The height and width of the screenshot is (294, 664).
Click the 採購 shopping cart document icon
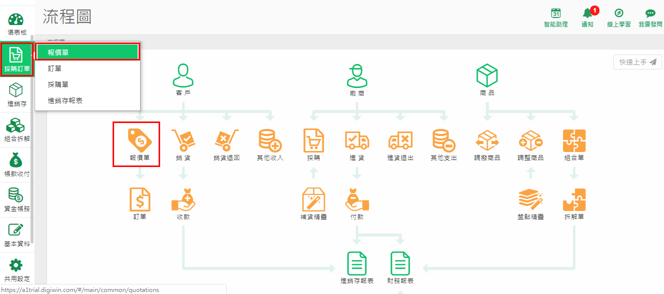pyautogui.click(x=314, y=140)
